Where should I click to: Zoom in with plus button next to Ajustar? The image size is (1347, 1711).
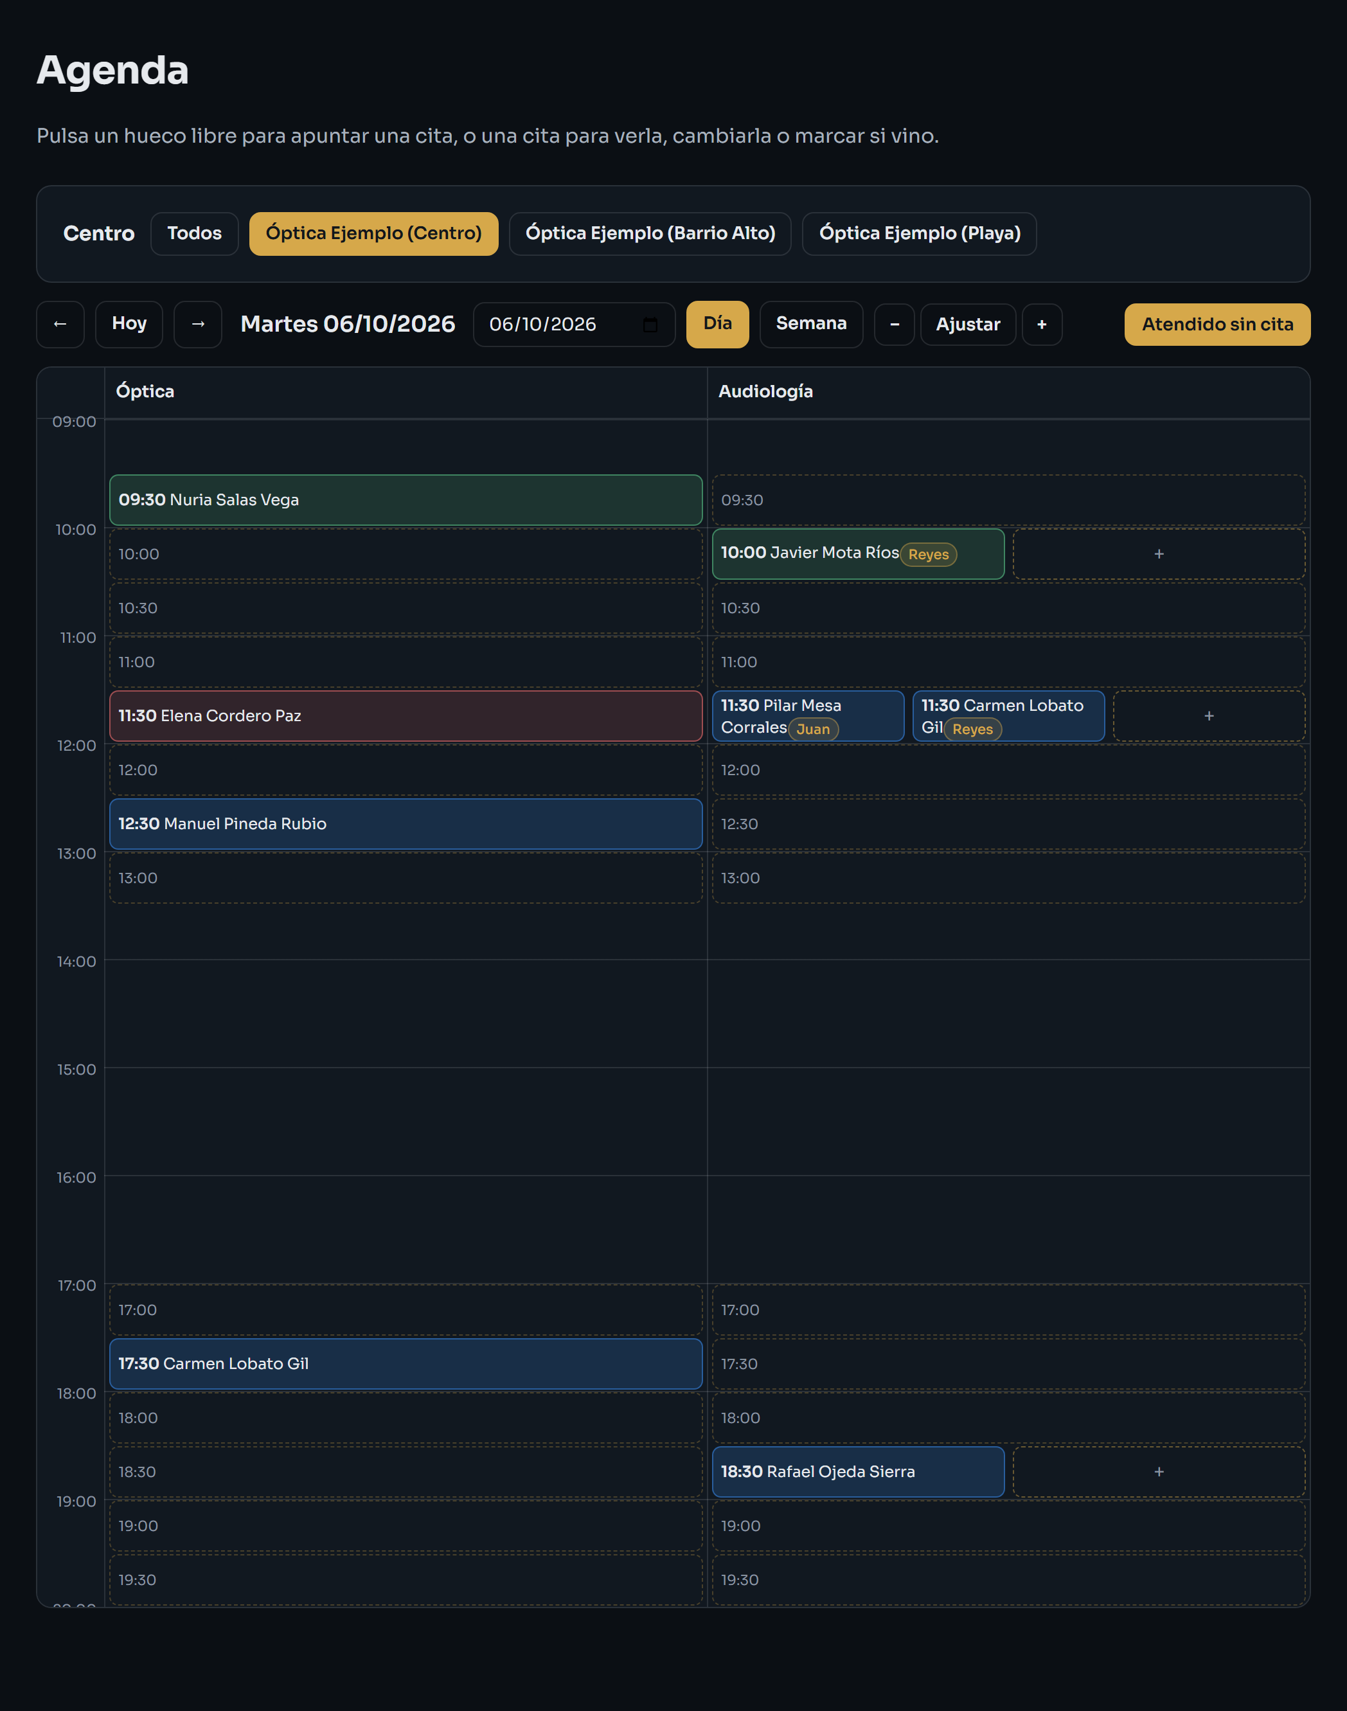pos(1042,324)
